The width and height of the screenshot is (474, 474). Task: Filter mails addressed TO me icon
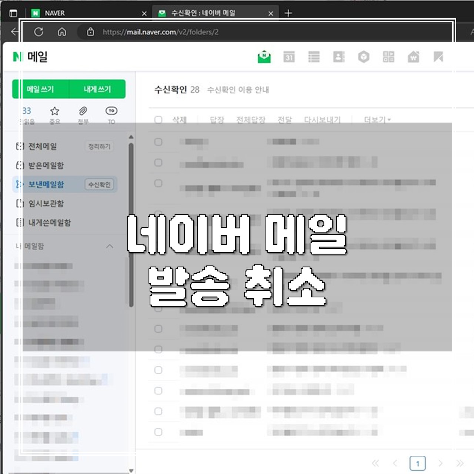[111, 115]
